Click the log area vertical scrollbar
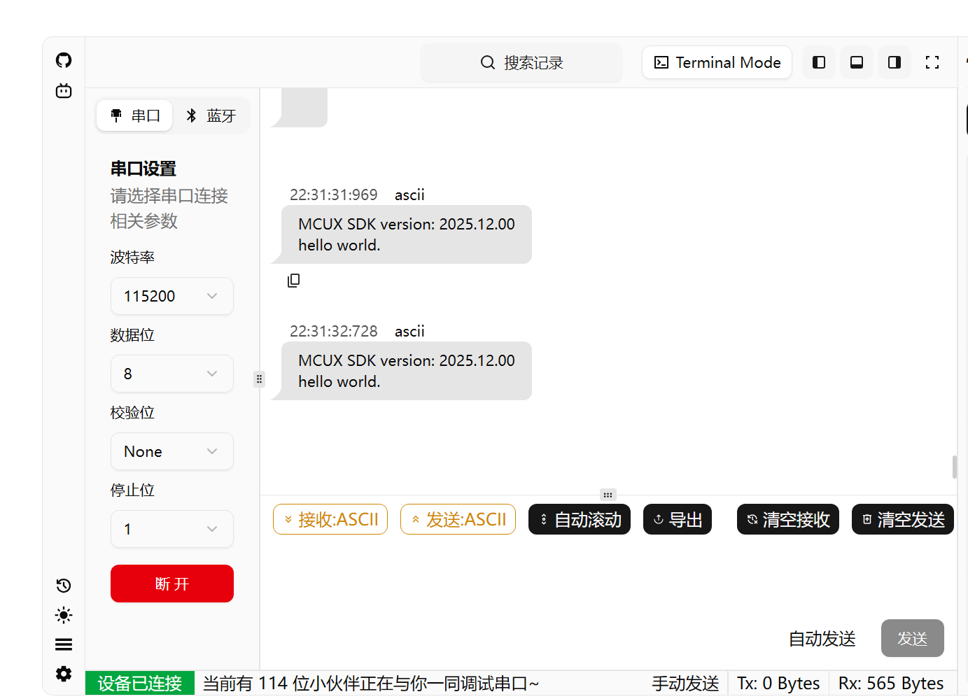Viewport: 968px width, 699px height. [x=955, y=467]
